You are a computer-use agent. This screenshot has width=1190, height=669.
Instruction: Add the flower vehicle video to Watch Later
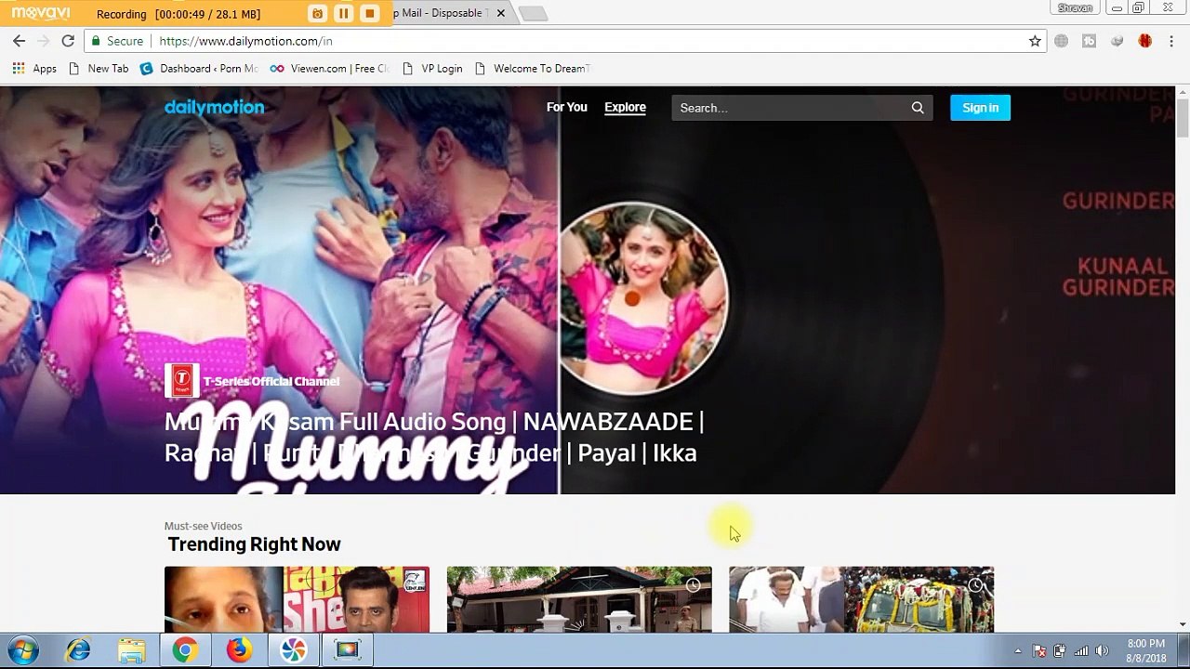[x=975, y=584]
